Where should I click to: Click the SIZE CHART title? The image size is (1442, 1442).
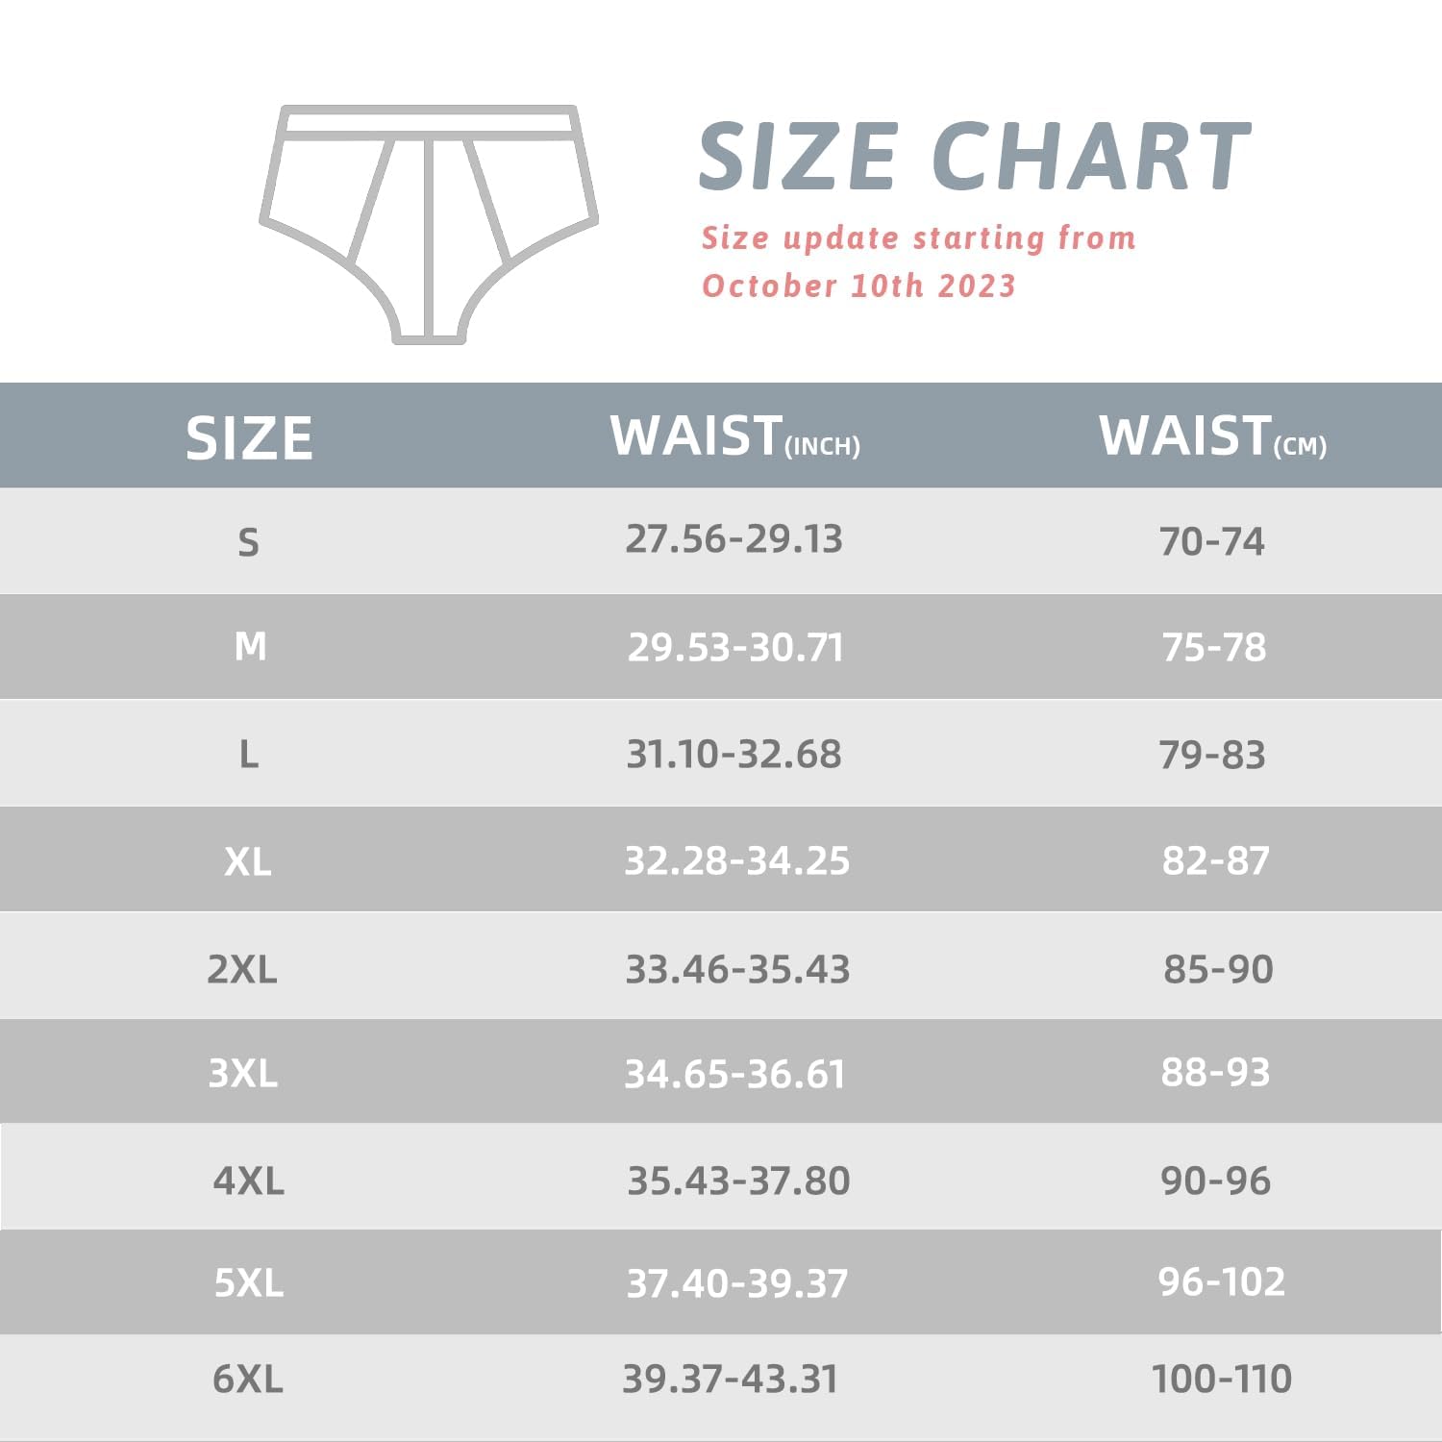tap(974, 156)
